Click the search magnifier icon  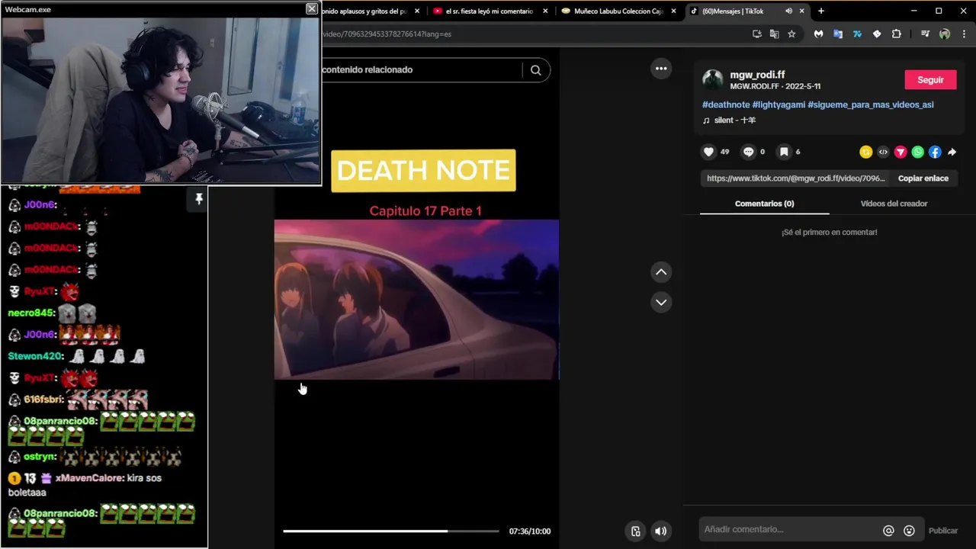[x=536, y=70]
